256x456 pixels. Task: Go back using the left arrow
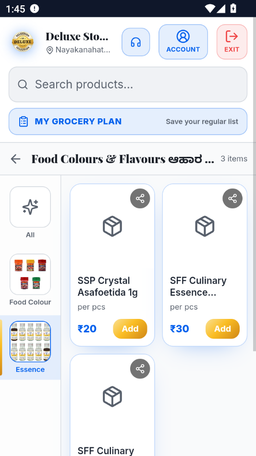pos(15,159)
